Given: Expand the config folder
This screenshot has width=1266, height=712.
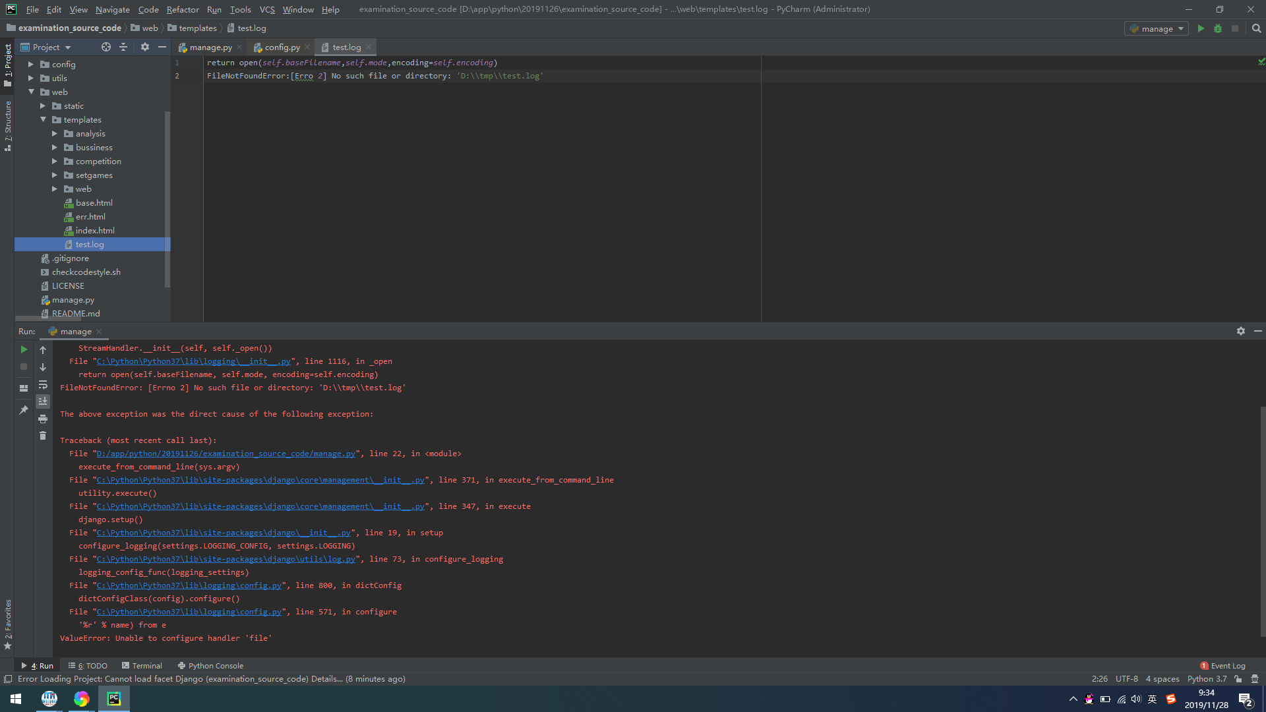Looking at the screenshot, I should tap(30, 64).
